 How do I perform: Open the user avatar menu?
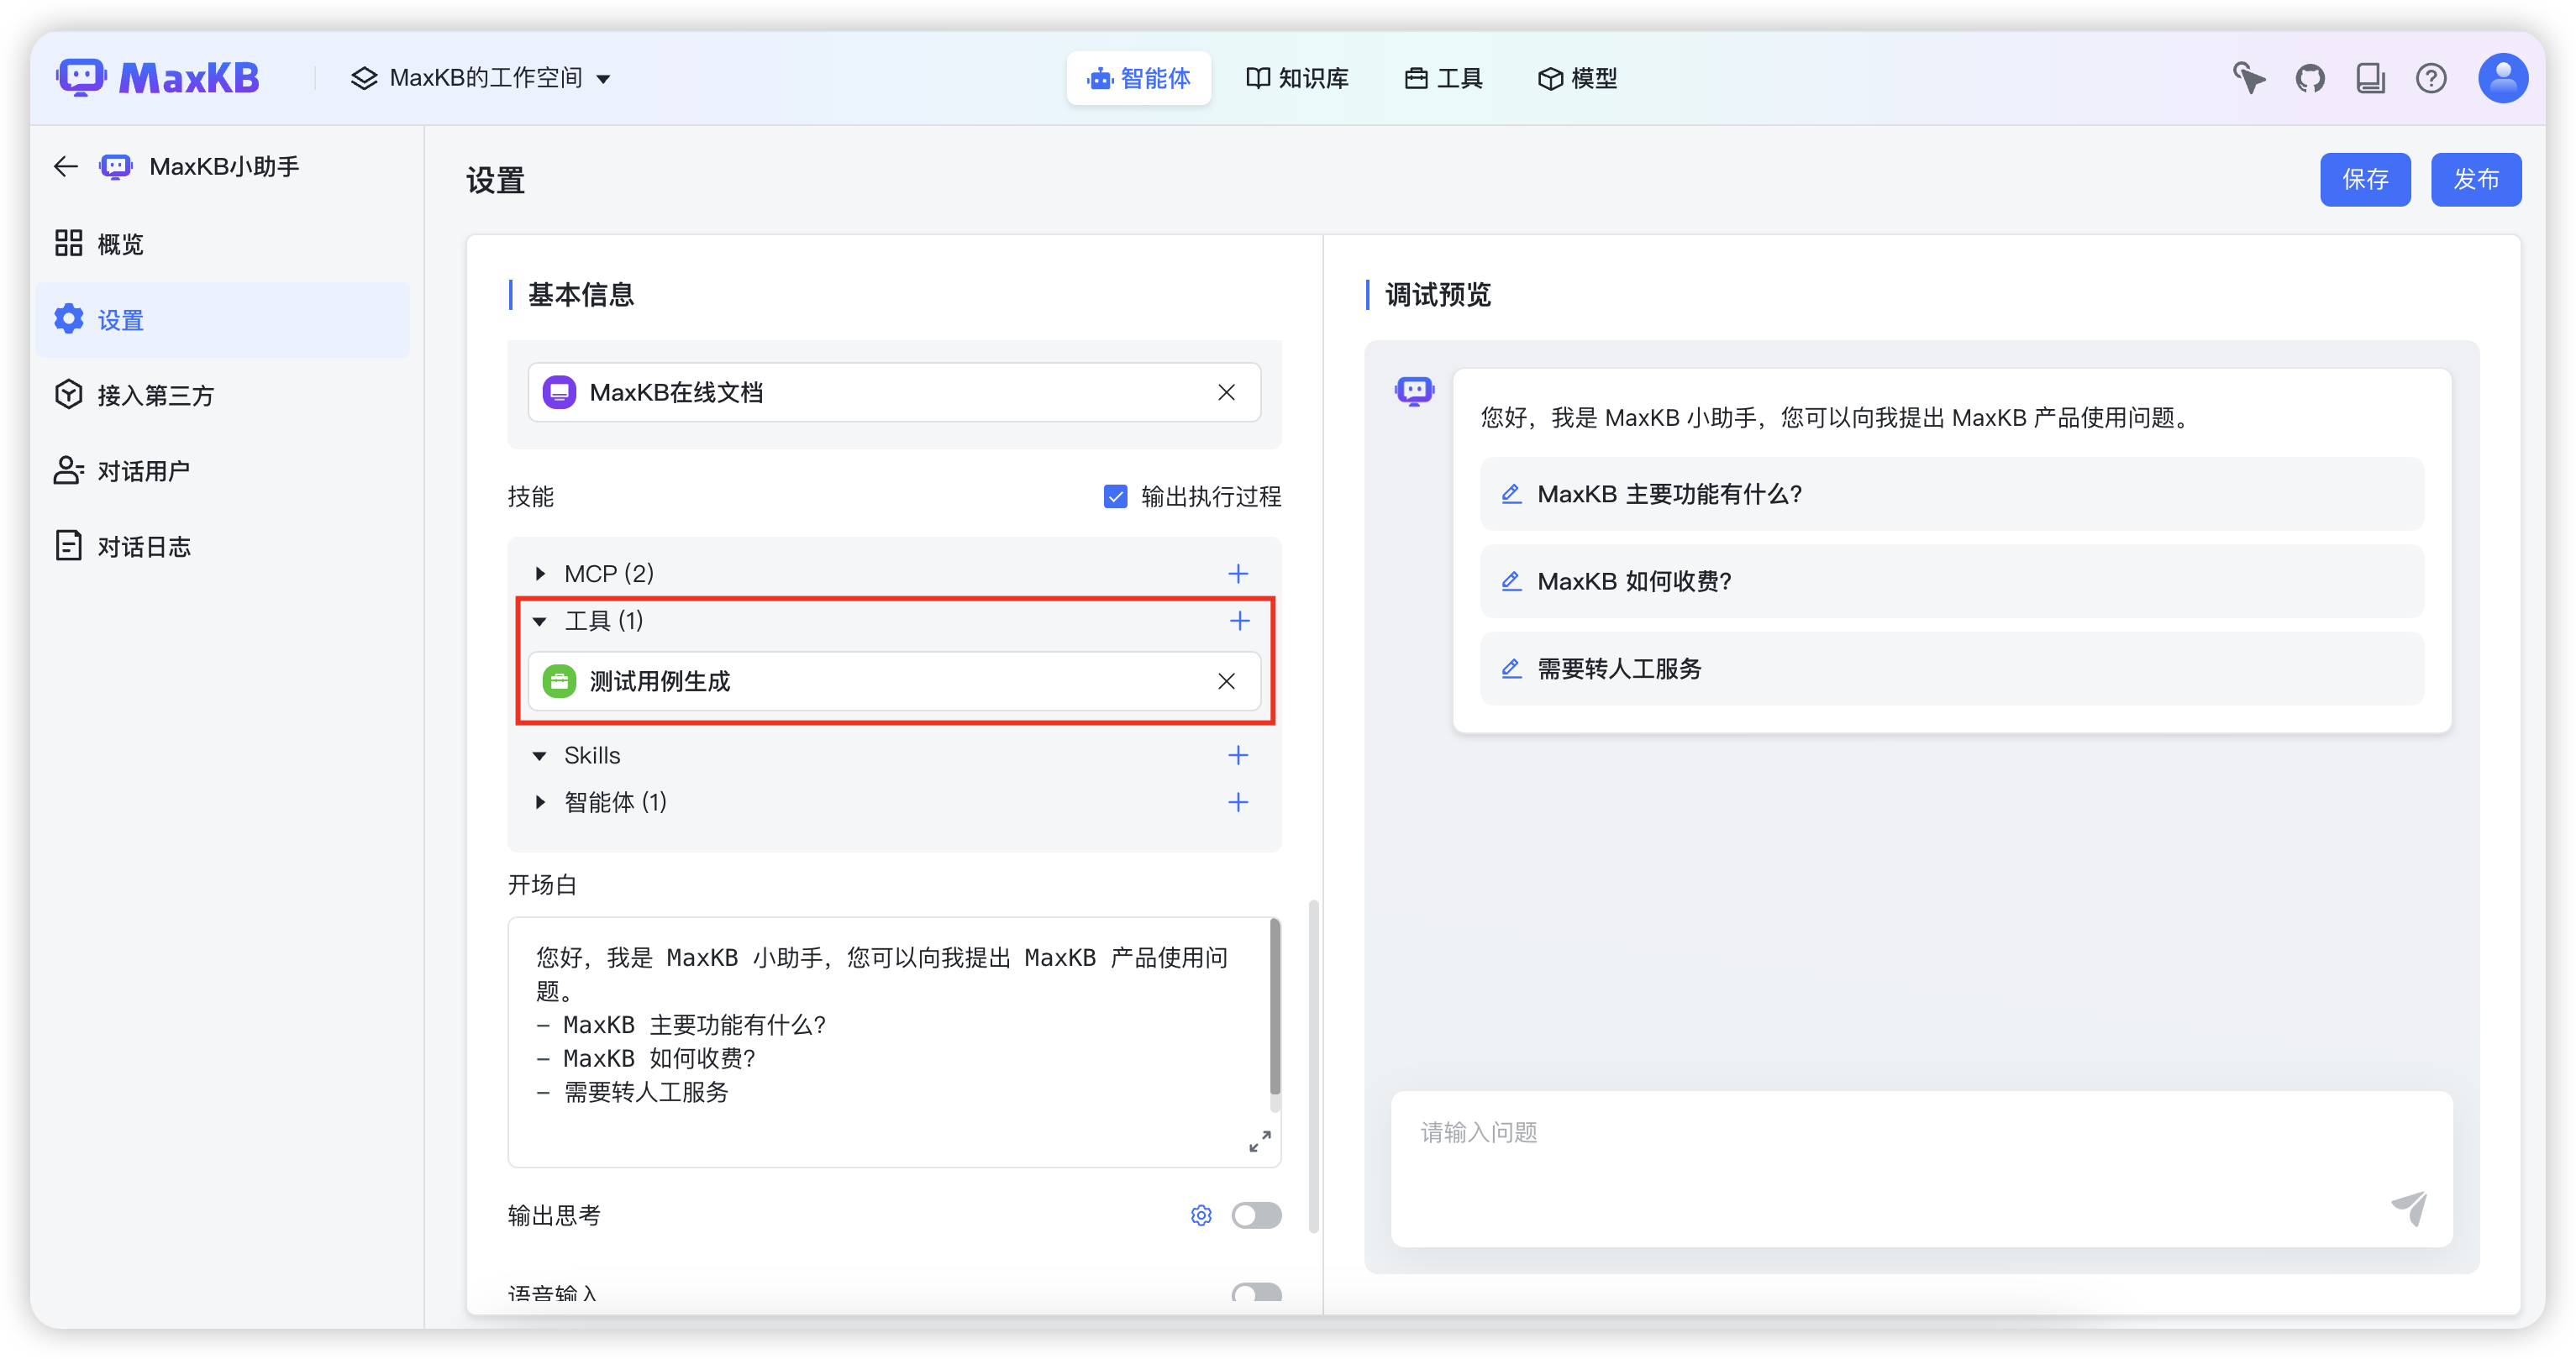(2502, 78)
